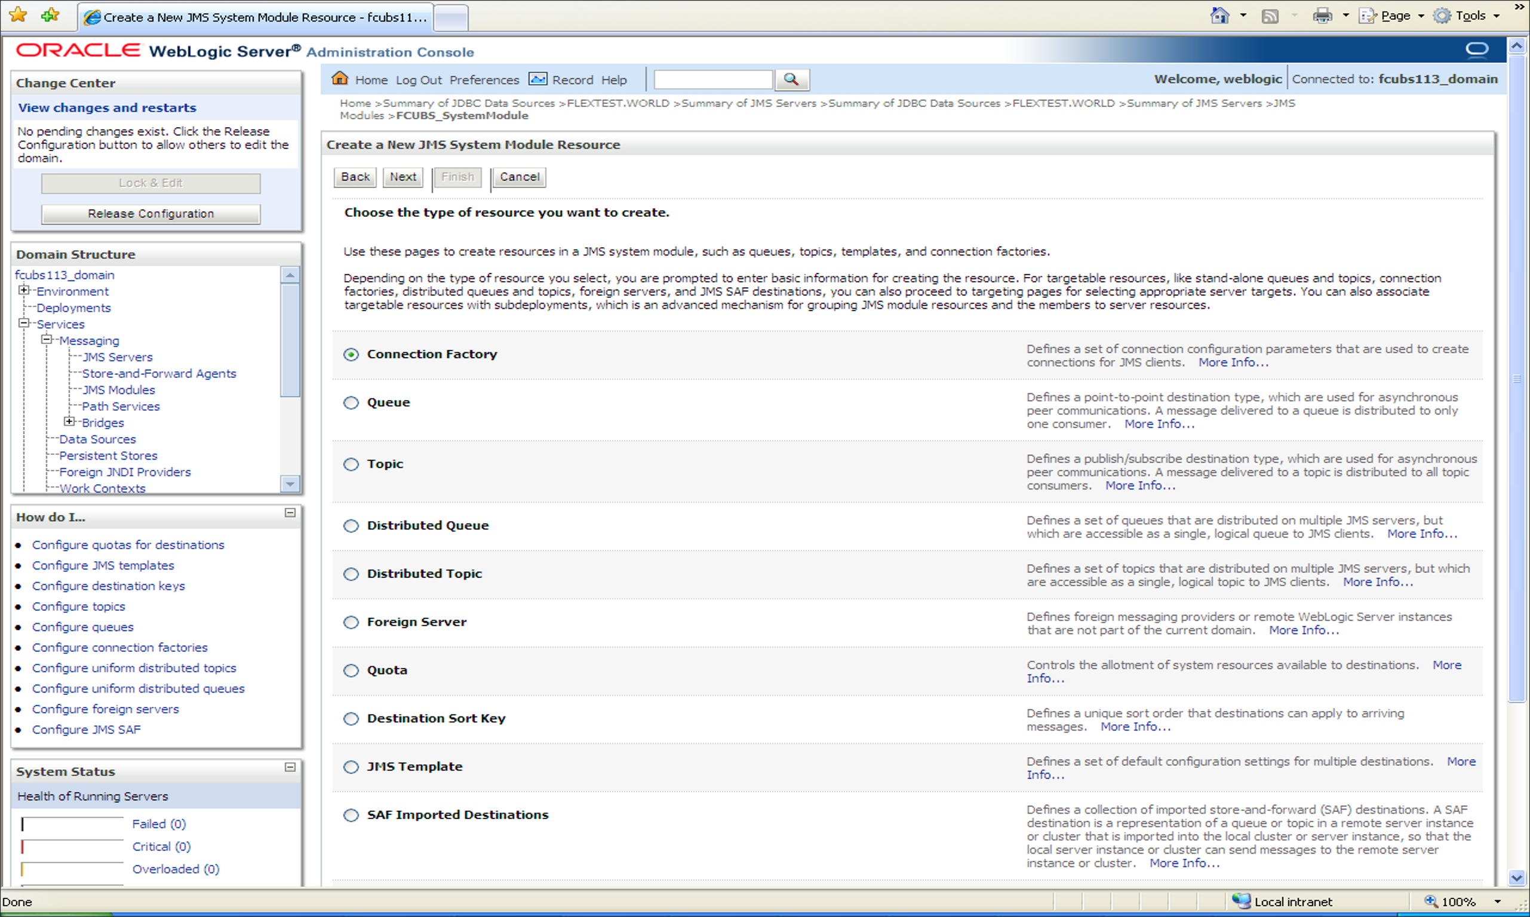1530x917 pixels.
Task: Open the Preferences menu item
Action: pyautogui.click(x=484, y=80)
